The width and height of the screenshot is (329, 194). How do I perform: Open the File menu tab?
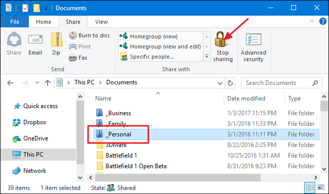point(15,22)
